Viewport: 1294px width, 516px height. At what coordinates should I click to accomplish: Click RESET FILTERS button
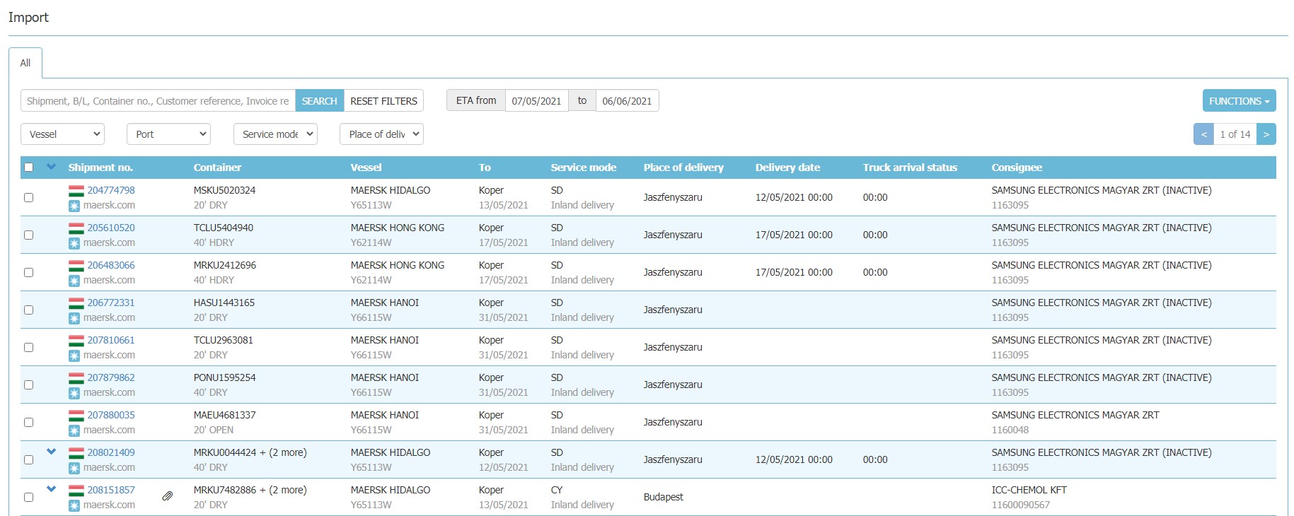click(x=383, y=101)
